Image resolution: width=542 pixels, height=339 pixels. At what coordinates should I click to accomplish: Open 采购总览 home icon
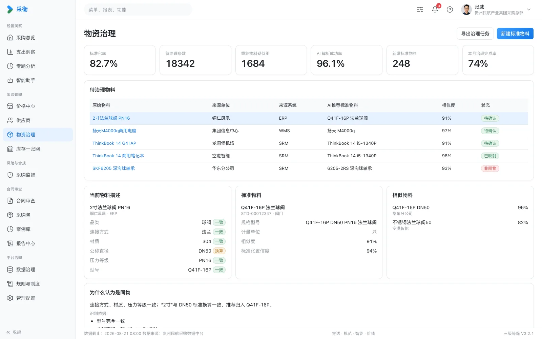[10, 38]
